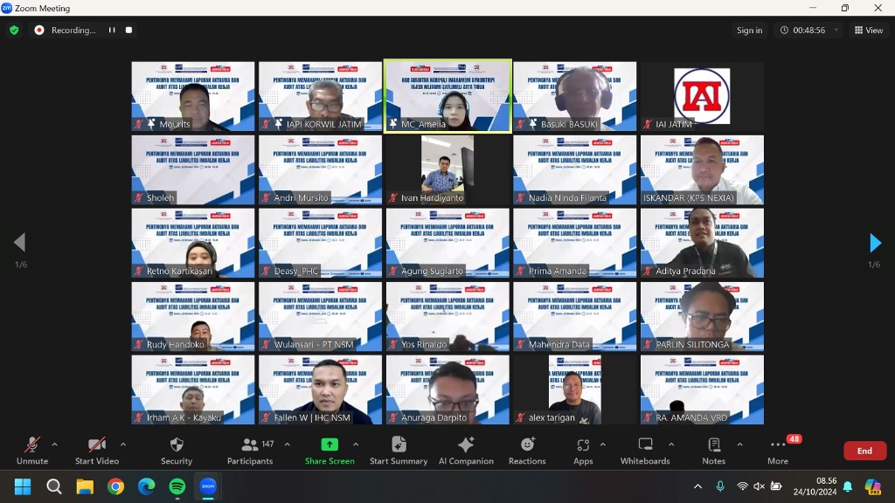Click the green Share Screen icon
This screenshot has height=503, width=895.
330,444
